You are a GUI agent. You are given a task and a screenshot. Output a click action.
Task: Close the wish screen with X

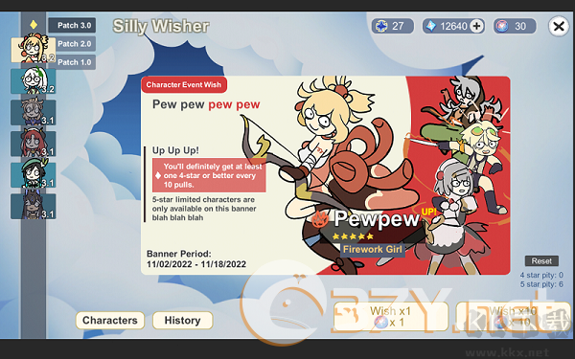tap(559, 26)
